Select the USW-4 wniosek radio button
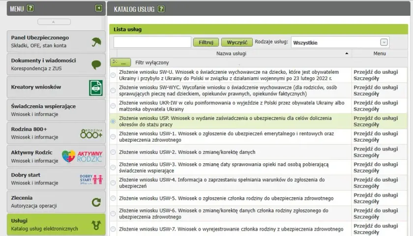Image resolution: width=413 pixels, height=236 pixels. [x=113, y=183]
